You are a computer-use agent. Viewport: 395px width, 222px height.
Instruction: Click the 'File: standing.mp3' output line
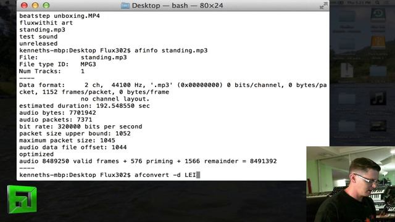pyautogui.click(x=73, y=57)
